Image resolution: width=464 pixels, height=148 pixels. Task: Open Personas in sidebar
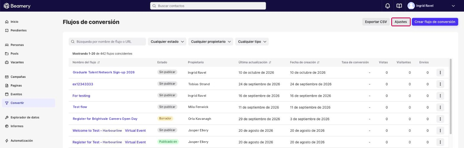click(28, 45)
